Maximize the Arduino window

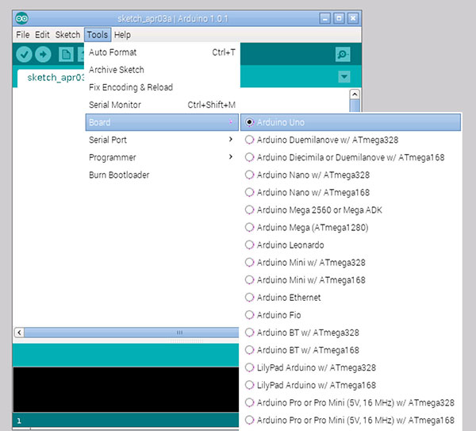click(339, 18)
